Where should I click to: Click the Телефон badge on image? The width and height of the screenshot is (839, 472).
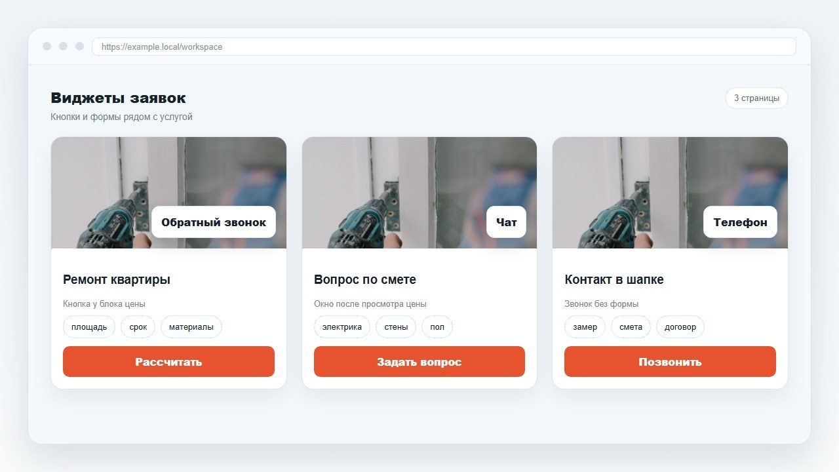click(740, 222)
